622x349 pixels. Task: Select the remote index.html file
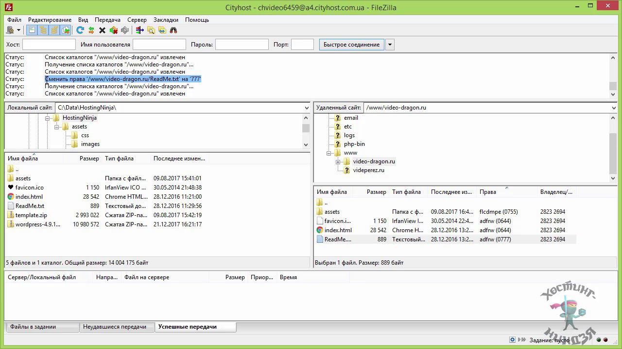pyautogui.click(x=338, y=230)
